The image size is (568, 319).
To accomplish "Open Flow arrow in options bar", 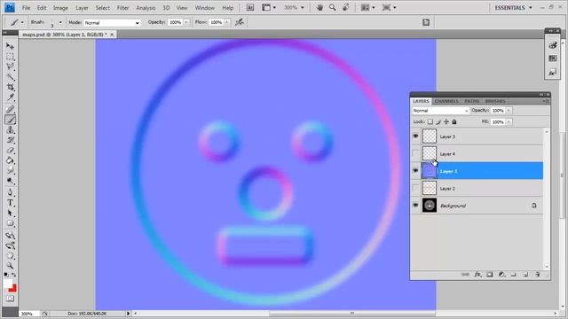I will [227, 22].
